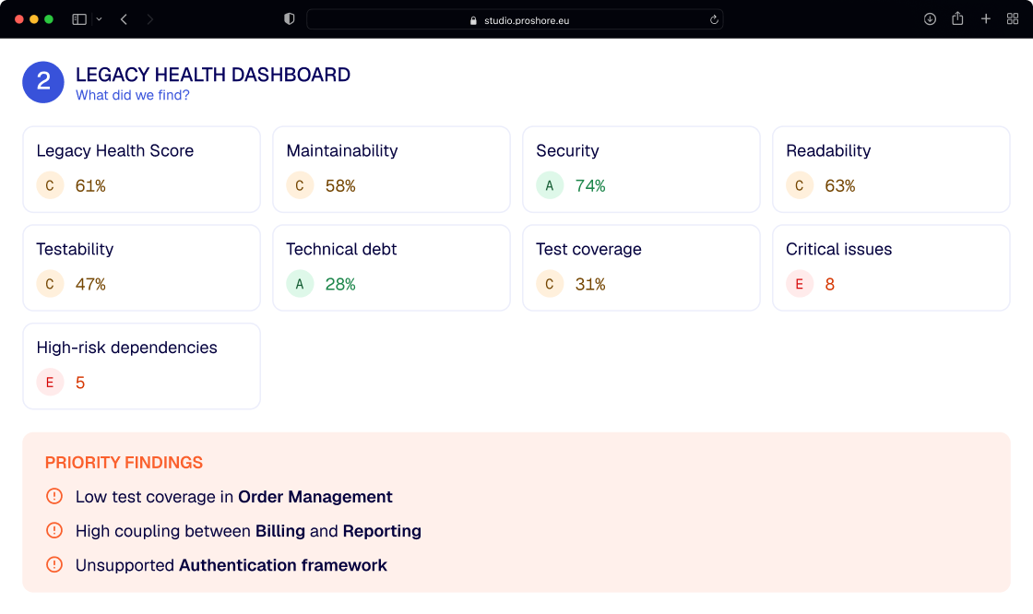This screenshot has height=614, width=1033.
Task: Reload the page with the refresh icon
Action: (714, 19)
